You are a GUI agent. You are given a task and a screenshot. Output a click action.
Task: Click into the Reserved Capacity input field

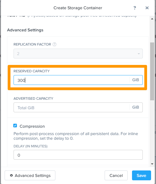click(71, 80)
